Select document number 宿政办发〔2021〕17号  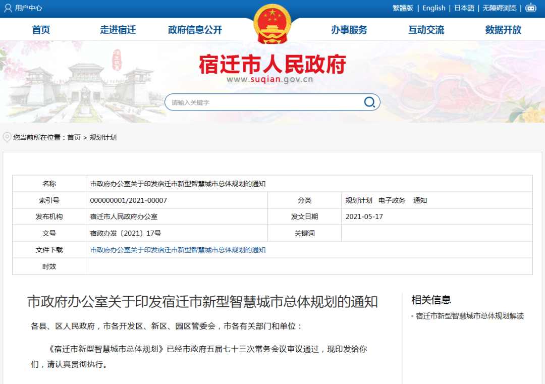[126, 233]
